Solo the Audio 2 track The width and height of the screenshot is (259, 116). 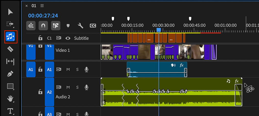[x=77, y=87]
